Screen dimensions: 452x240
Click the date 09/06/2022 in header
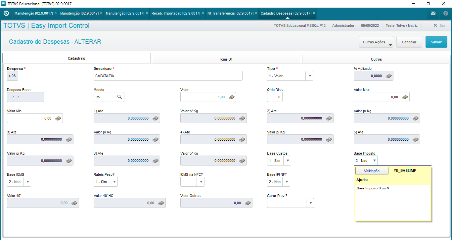(x=370, y=25)
